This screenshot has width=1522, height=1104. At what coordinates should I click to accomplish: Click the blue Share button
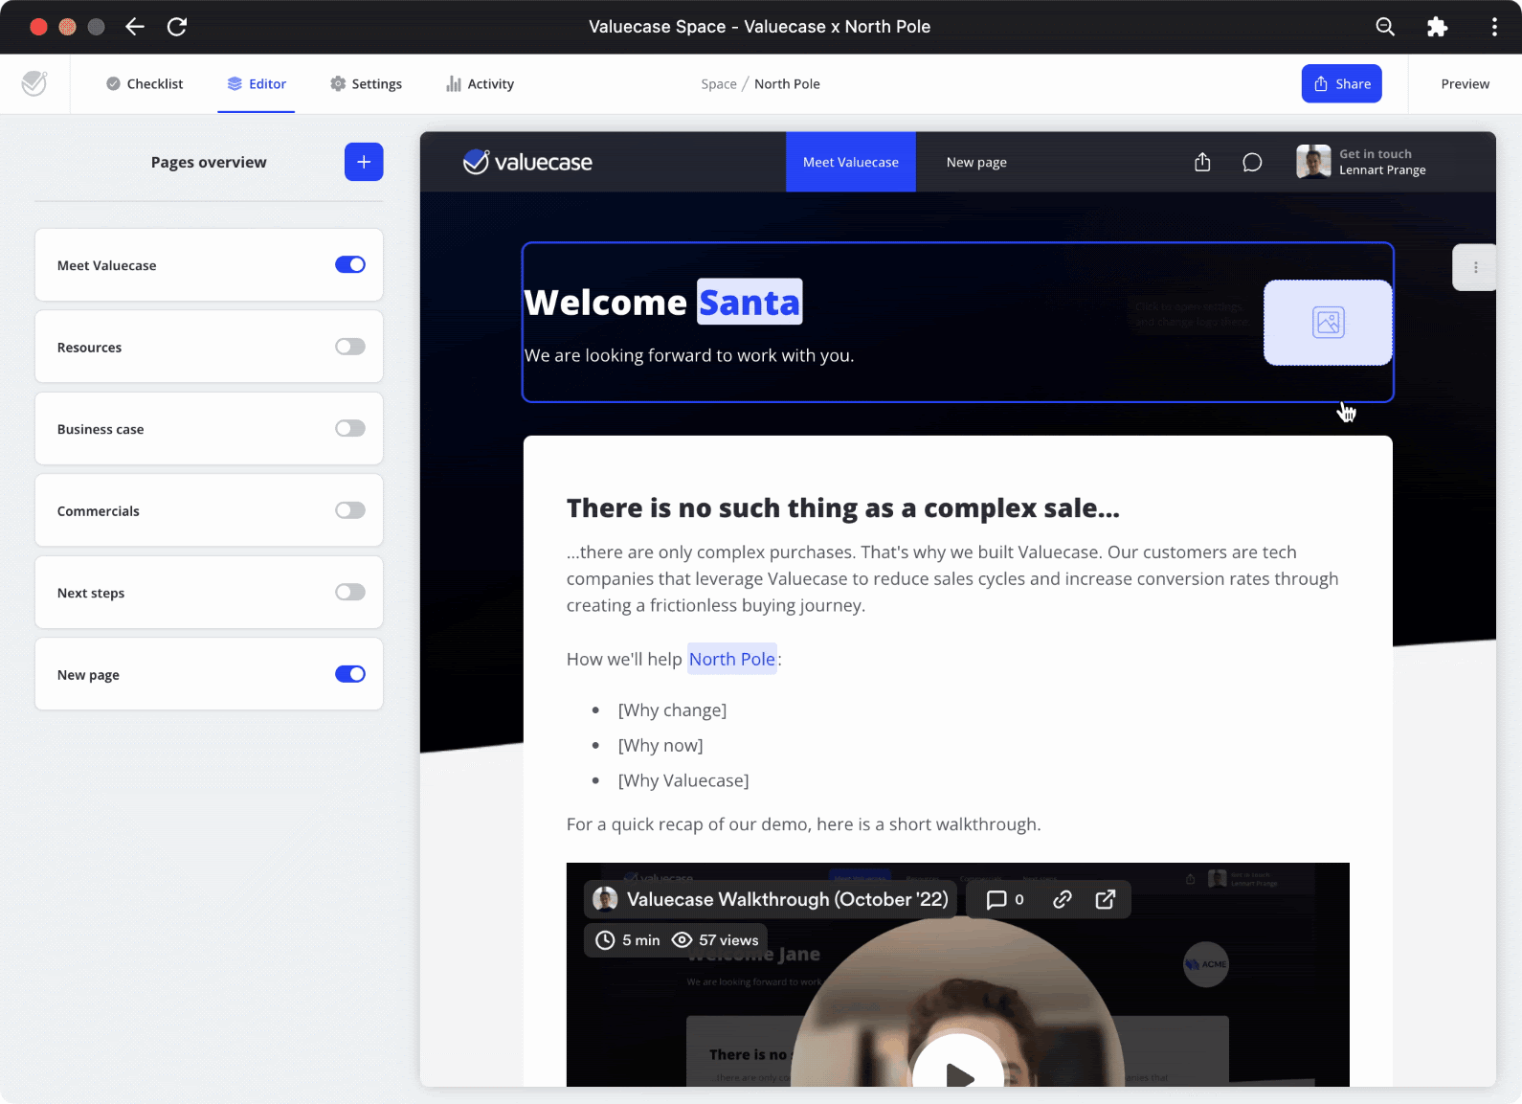[1342, 83]
